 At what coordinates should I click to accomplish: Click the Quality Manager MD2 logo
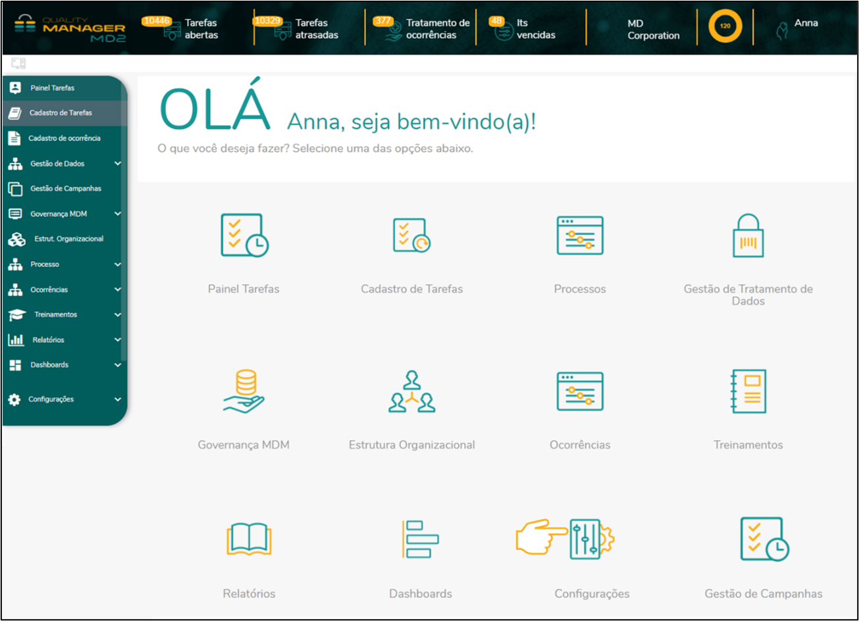pyautogui.click(x=69, y=28)
